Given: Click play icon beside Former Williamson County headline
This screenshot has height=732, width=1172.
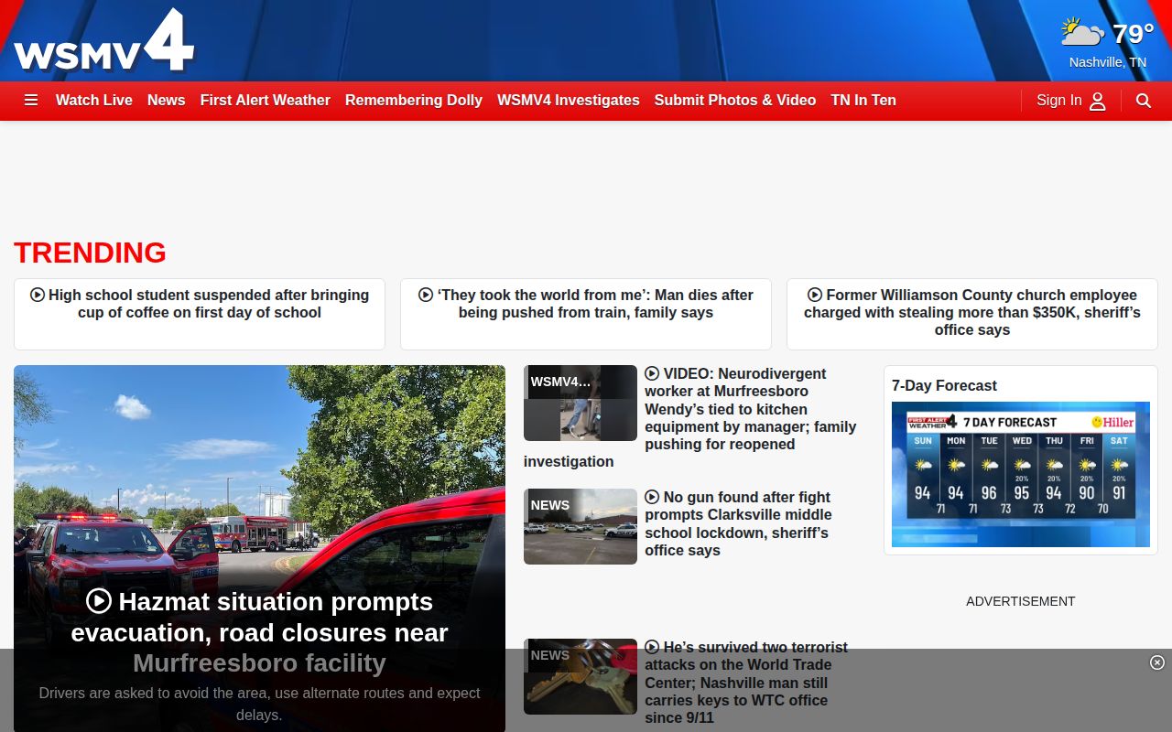Looking at the screenshot, I should pyautogui.click(x=815, y=295).
